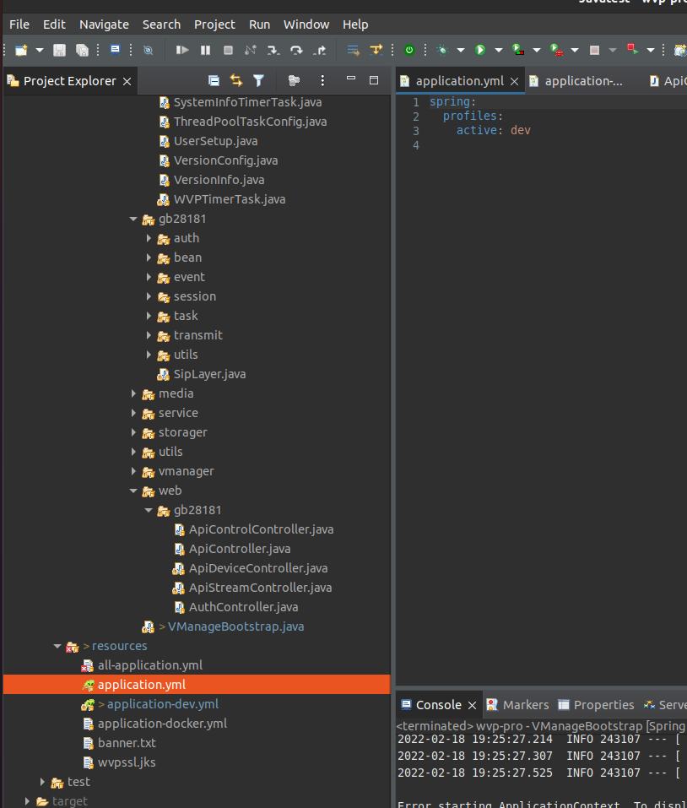Collapse the gb28181 source folder
Image resolution: width=687 pixels, height=808 pixels.
click(x=134, y=219)
